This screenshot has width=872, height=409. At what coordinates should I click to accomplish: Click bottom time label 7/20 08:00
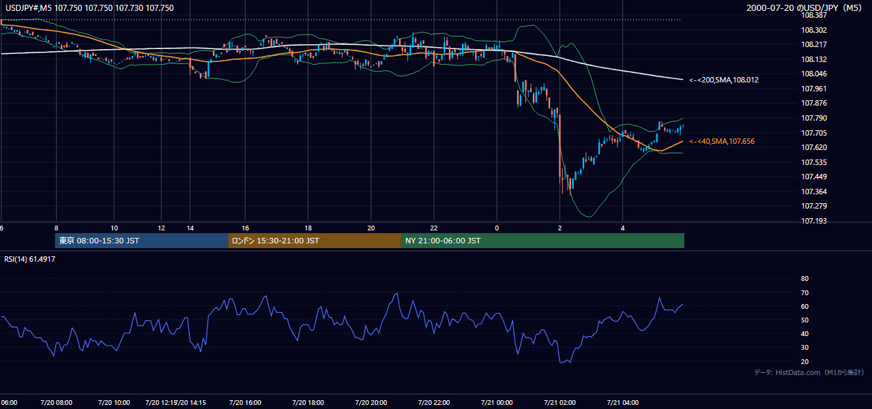(56, 403)
